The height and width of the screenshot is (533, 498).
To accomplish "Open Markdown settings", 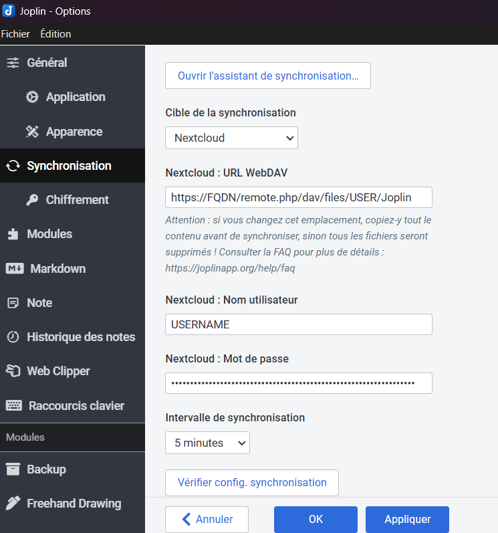I will 72,269.
